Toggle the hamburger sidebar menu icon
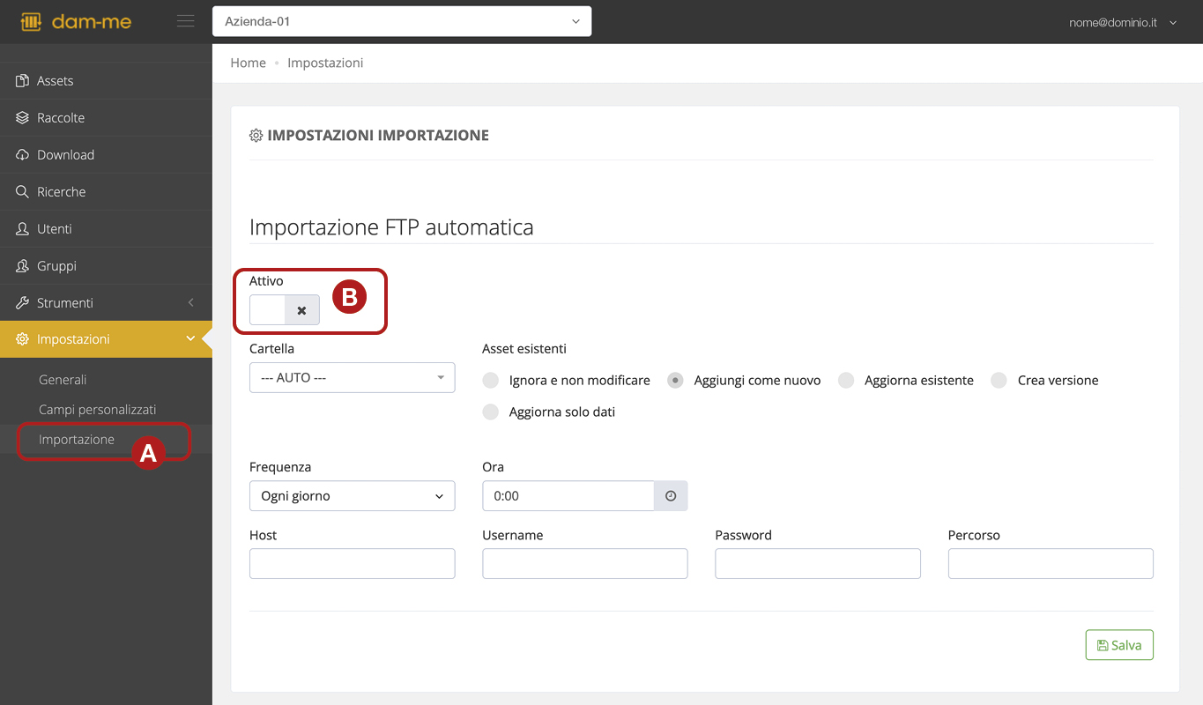 pyautogui.click(x=185, y=22)
